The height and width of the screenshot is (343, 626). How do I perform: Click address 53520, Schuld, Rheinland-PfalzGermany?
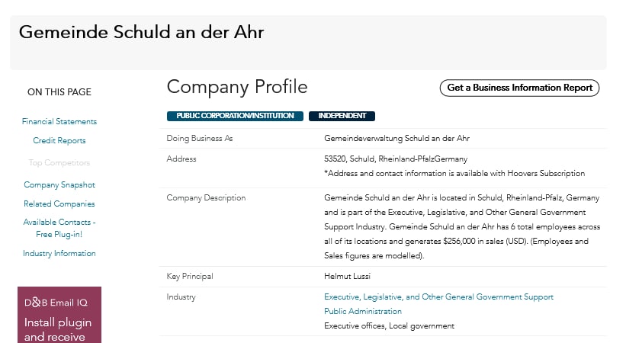pos(396,159)
